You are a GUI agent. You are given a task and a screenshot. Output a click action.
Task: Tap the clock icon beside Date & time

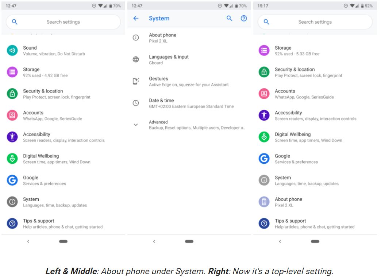click(x=136, y=103)
